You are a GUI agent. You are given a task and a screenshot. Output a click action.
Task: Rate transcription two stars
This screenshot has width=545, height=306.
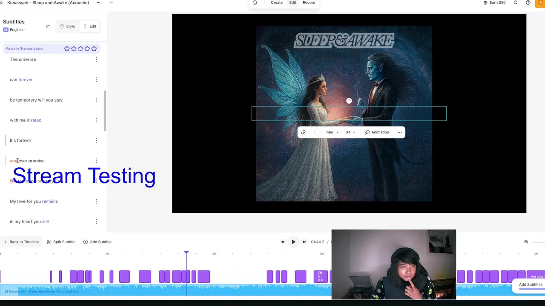(74, 48)
